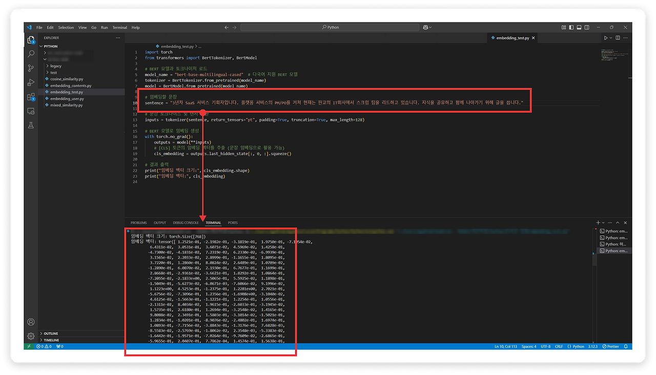Open the File menu
Image resolution: width=656 pixels, height=375 pixels.
coord(39,28)
